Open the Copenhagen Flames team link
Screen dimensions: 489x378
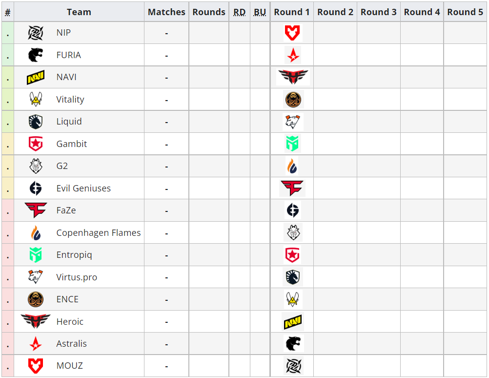tap(99, 233)
